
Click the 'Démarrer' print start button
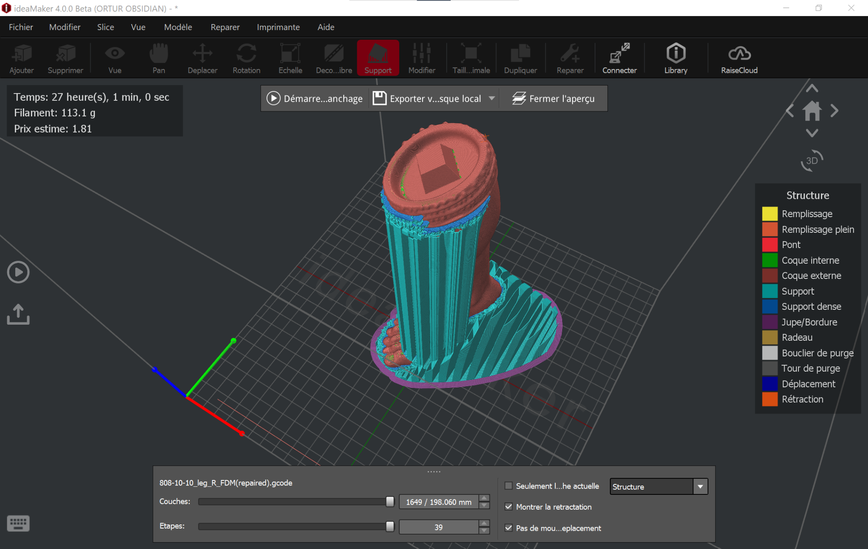coord(314,98)
